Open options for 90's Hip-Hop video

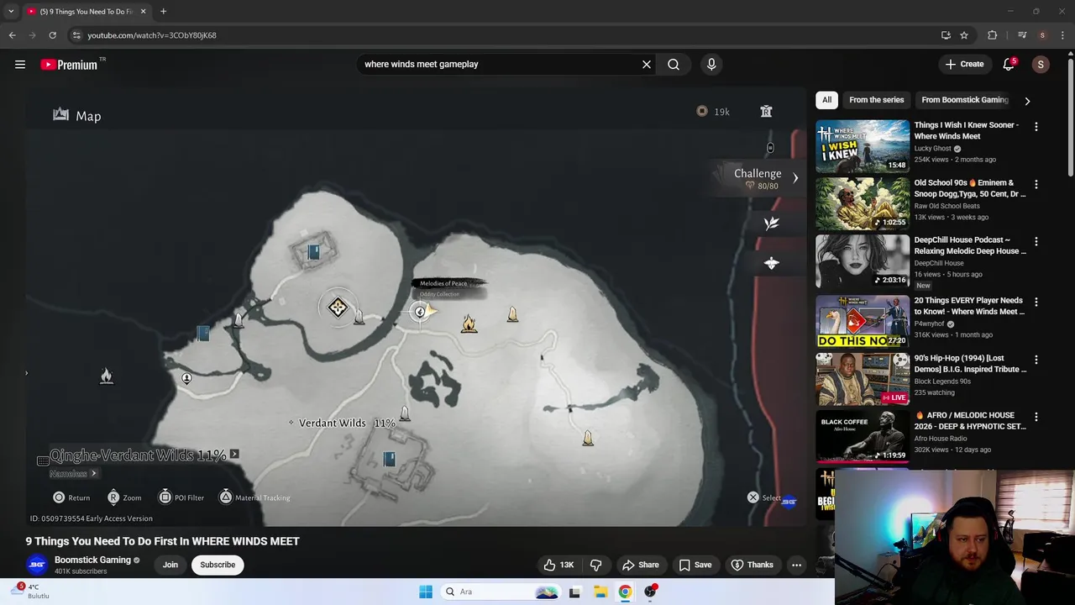point(1036,360)
